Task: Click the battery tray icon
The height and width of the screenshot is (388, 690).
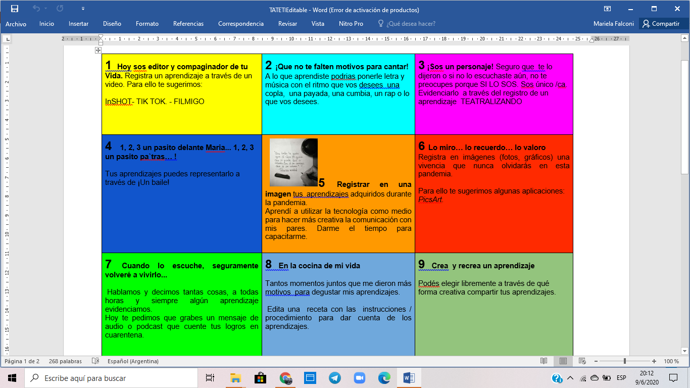Action: (x=606, y=378)
